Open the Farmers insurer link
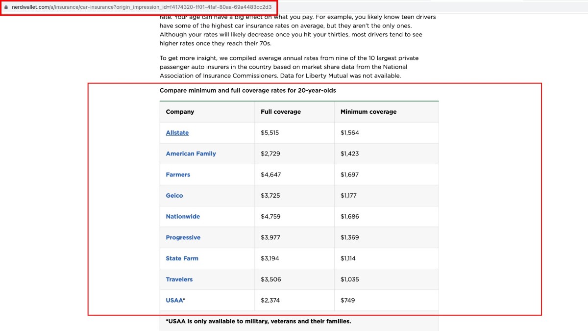The image size is (588, 331). coord(178,175)
